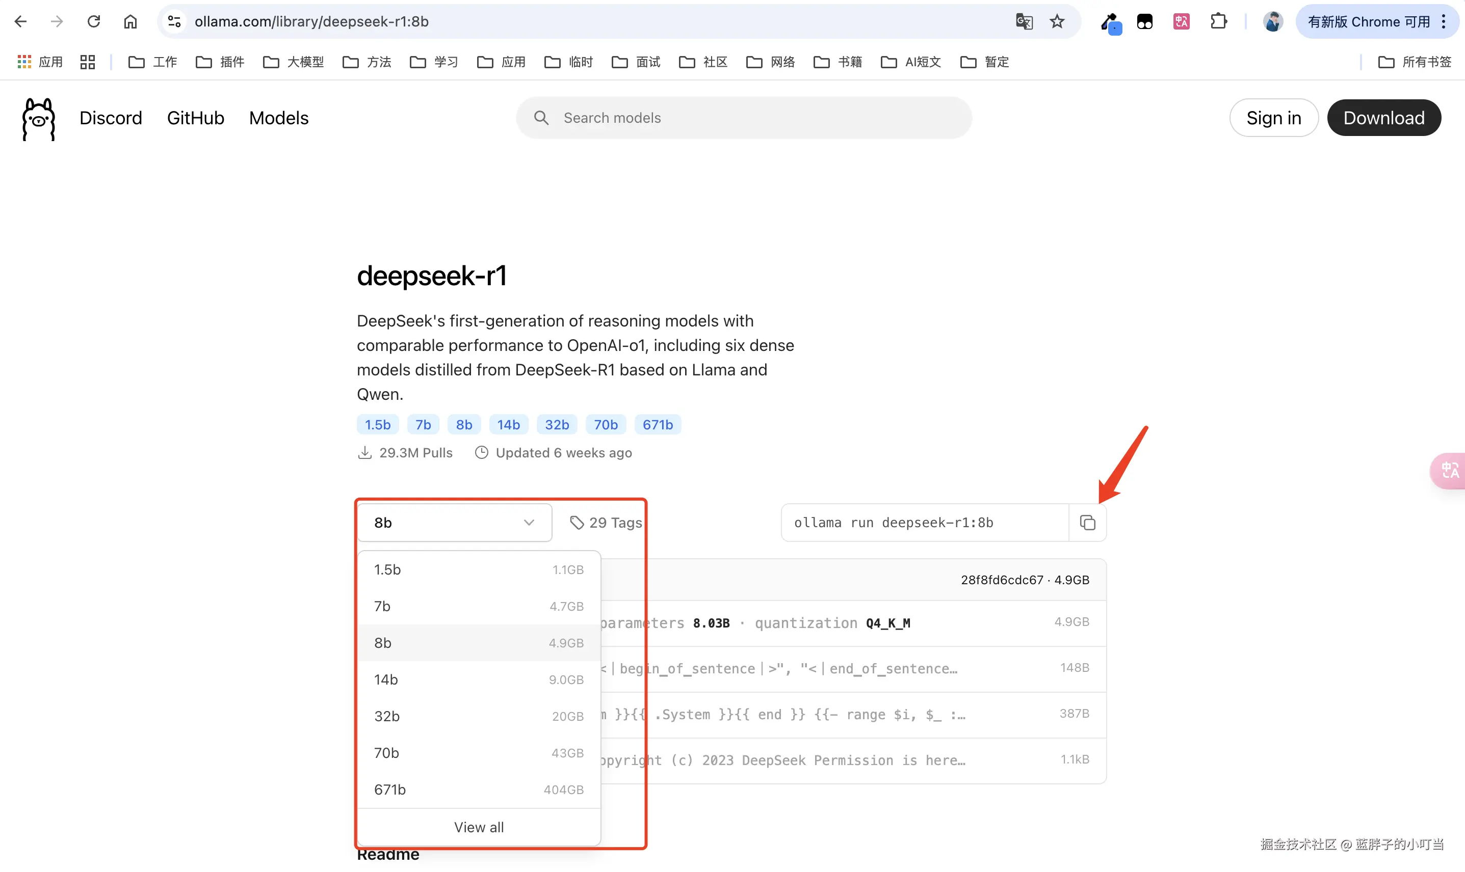The height and width of the screenshot is (872, 1465).
Task: Click the floating pink translate widget
Action: [1449, 471]
